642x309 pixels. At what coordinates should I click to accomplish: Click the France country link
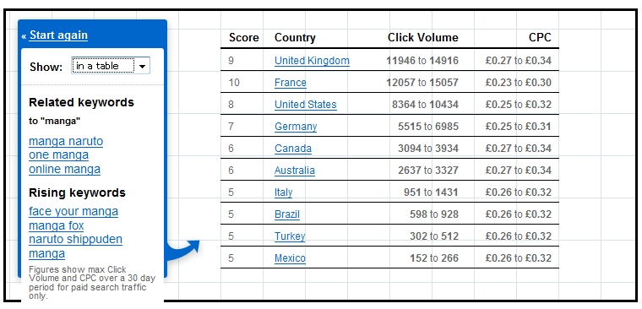291,83
